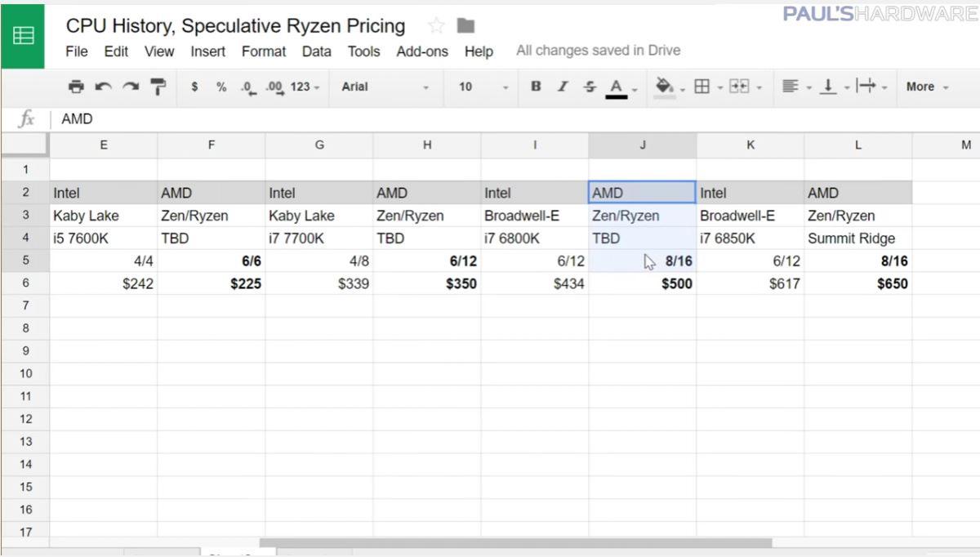The width and height of the screenshot is (980, 557).
Task: Select Intel cell in column K
Action: click(x=751, y=193)
